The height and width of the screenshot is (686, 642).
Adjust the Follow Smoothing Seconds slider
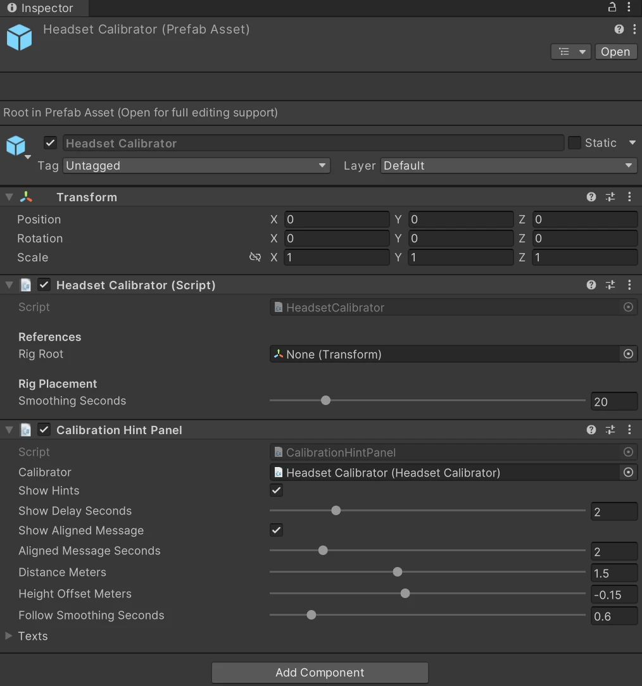click(x=427, y=614)
